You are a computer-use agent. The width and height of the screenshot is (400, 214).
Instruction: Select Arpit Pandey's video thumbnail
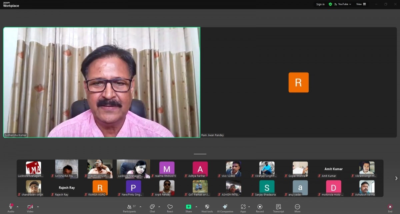coord(167,187)
